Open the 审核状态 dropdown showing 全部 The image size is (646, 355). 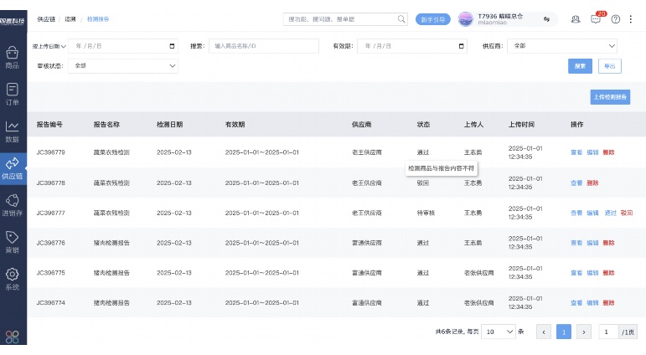coord(123,66)
